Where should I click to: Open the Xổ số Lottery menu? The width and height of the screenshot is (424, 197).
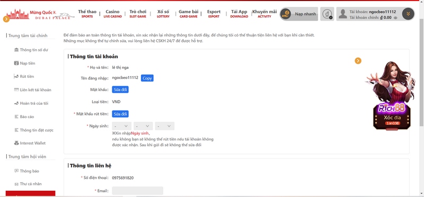point(163,14)
